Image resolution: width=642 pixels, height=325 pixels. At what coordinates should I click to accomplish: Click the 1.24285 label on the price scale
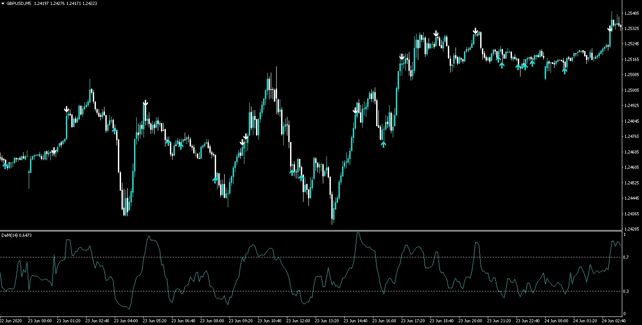(x=632, y=229)
